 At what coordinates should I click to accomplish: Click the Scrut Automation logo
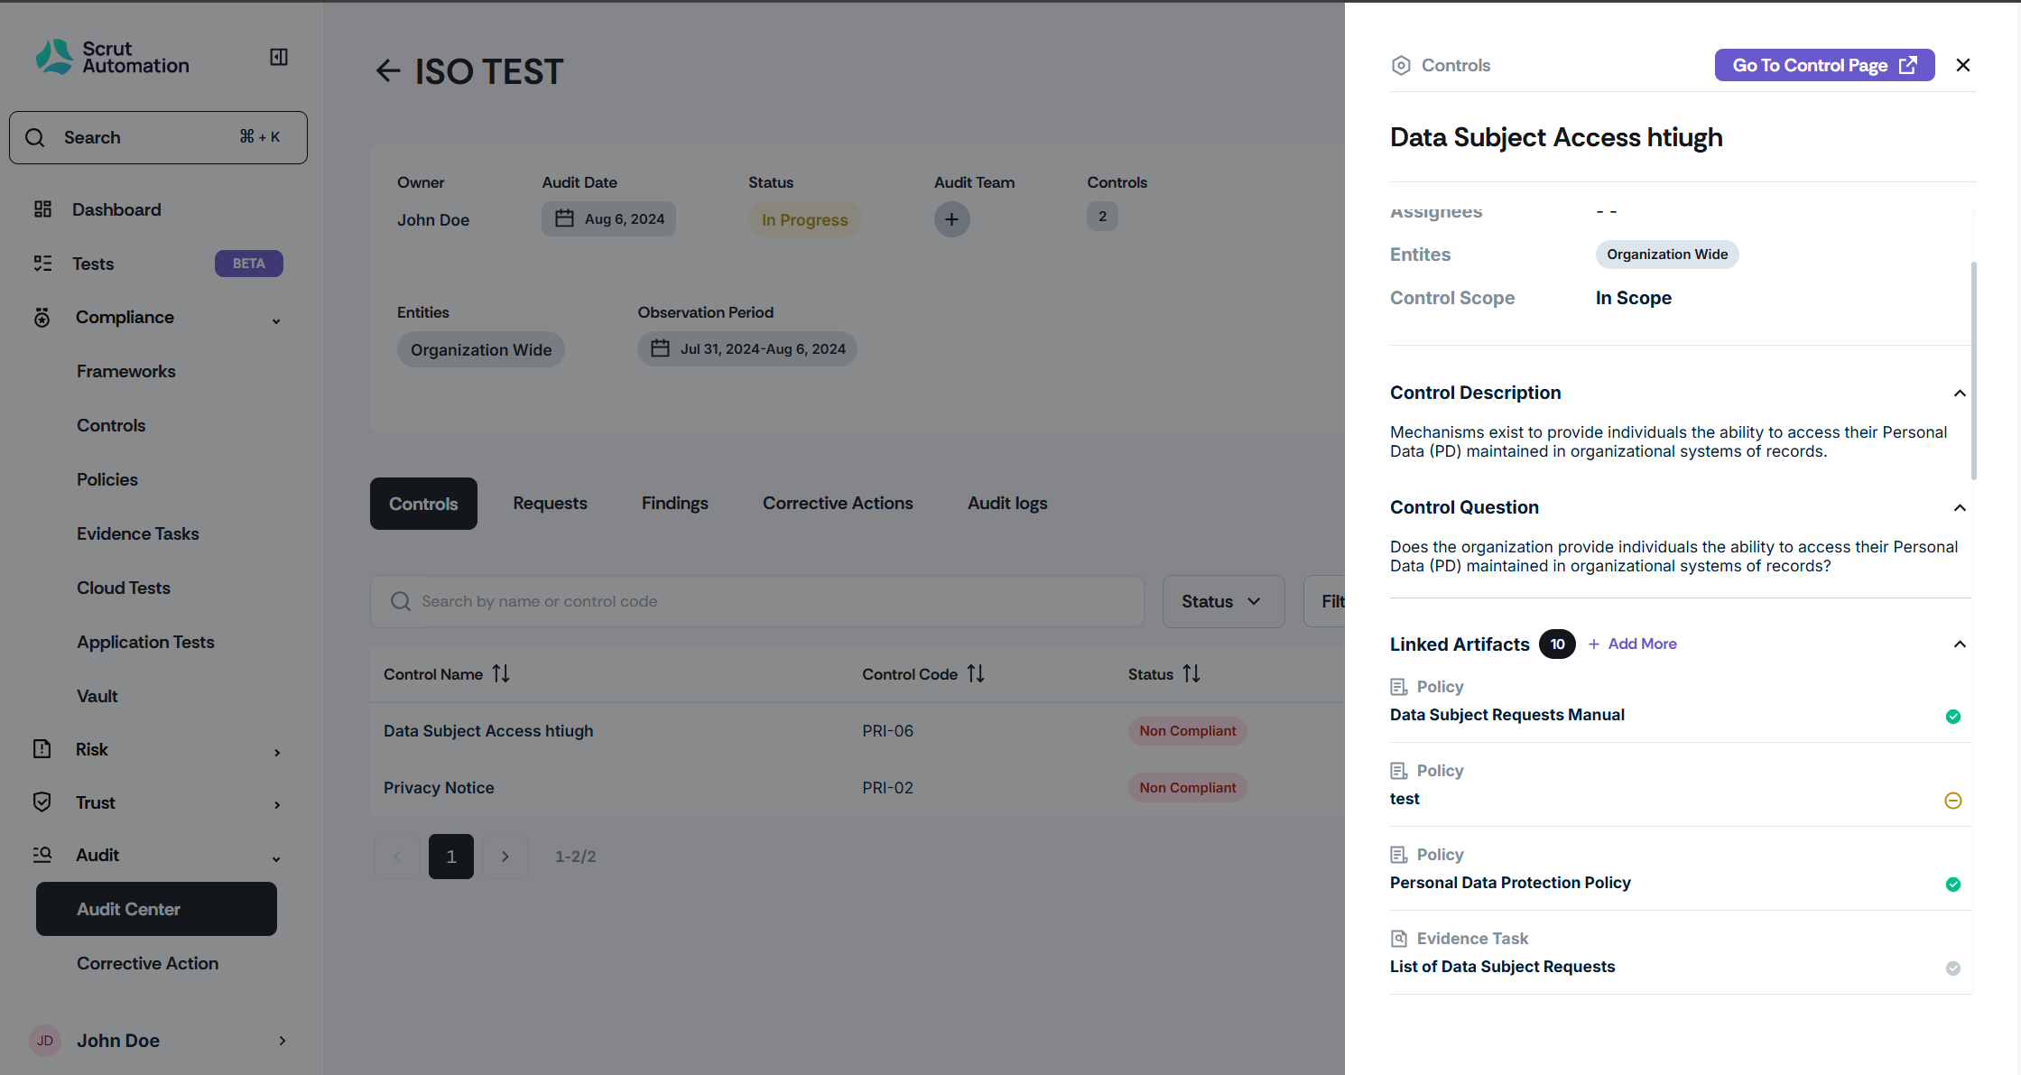point(113,57)
